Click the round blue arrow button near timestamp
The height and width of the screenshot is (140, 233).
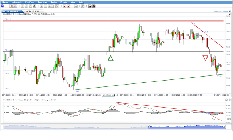pyautogui.click(x=230, y=11)
